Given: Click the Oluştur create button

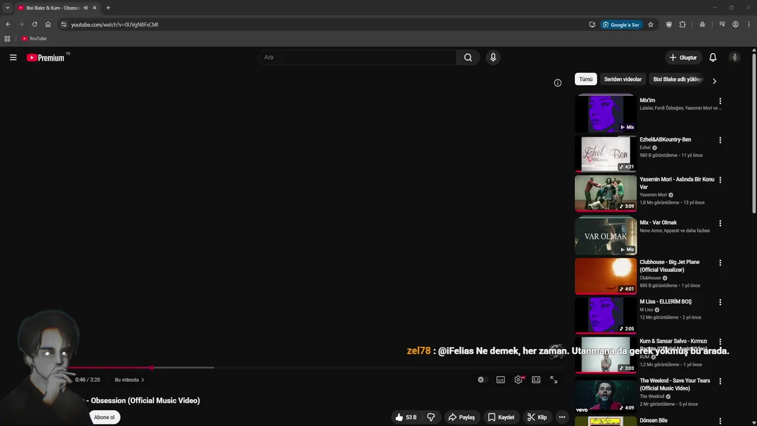Looking at the screenshot, I should 682,57.
